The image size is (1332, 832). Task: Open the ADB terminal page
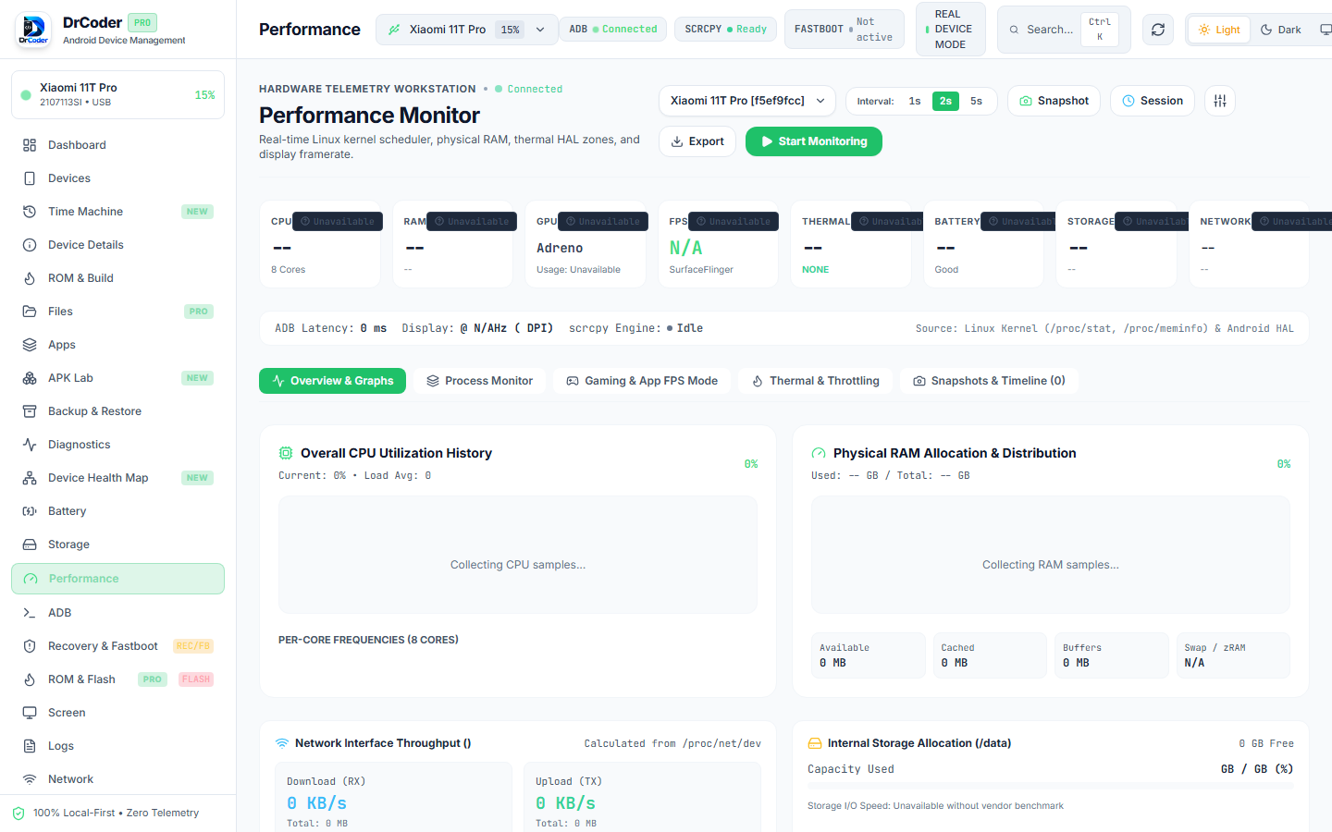117,613
